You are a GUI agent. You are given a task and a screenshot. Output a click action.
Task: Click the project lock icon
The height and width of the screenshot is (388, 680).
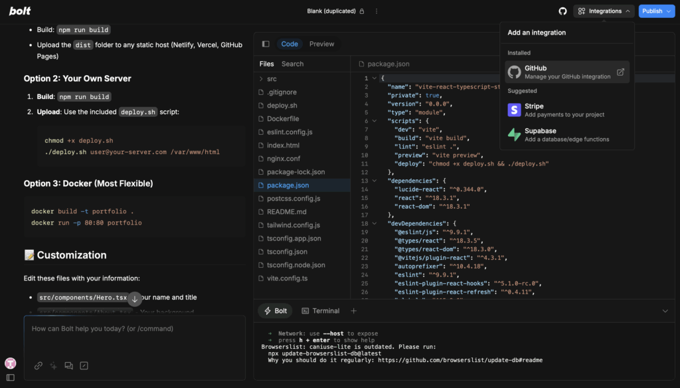coord(362,11)
